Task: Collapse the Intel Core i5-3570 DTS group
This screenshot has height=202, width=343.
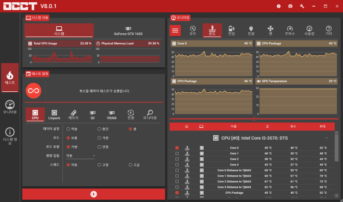Action: (x=326, y=138)
